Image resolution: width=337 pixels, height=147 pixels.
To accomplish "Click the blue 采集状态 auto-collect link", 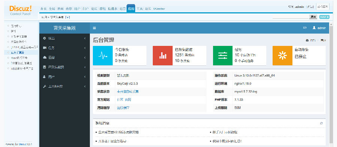I will (x=128, y=91).
